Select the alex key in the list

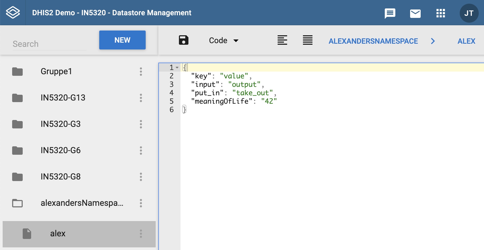(x=79, y=234)
